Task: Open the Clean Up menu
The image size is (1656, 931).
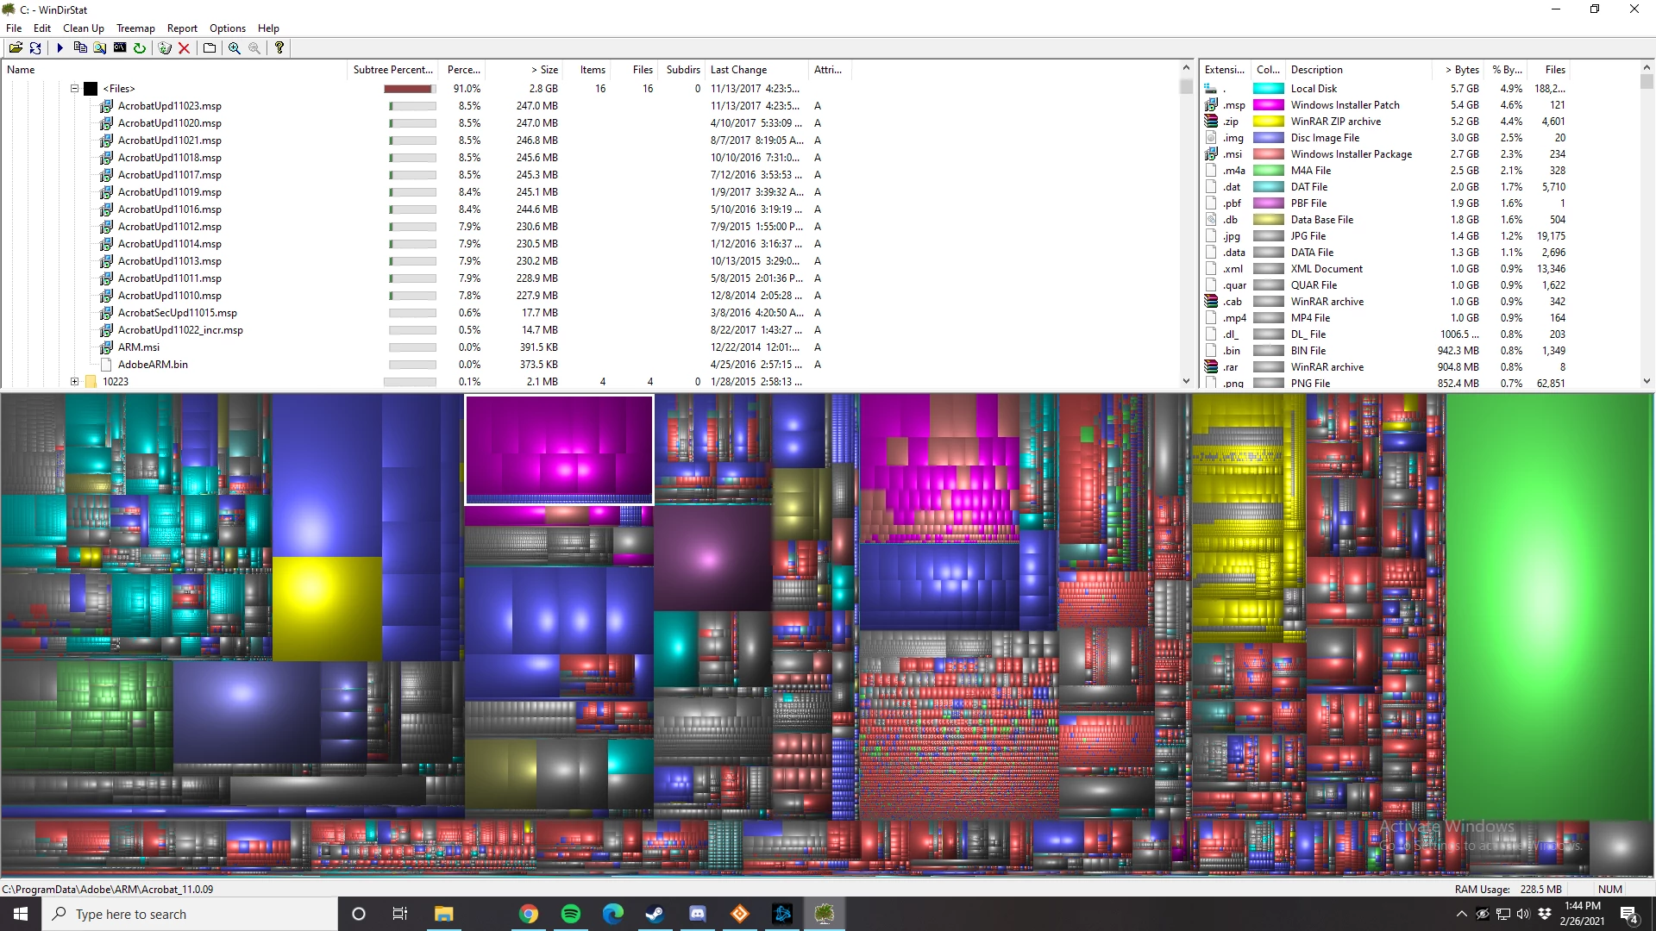Action: [83, 28]
